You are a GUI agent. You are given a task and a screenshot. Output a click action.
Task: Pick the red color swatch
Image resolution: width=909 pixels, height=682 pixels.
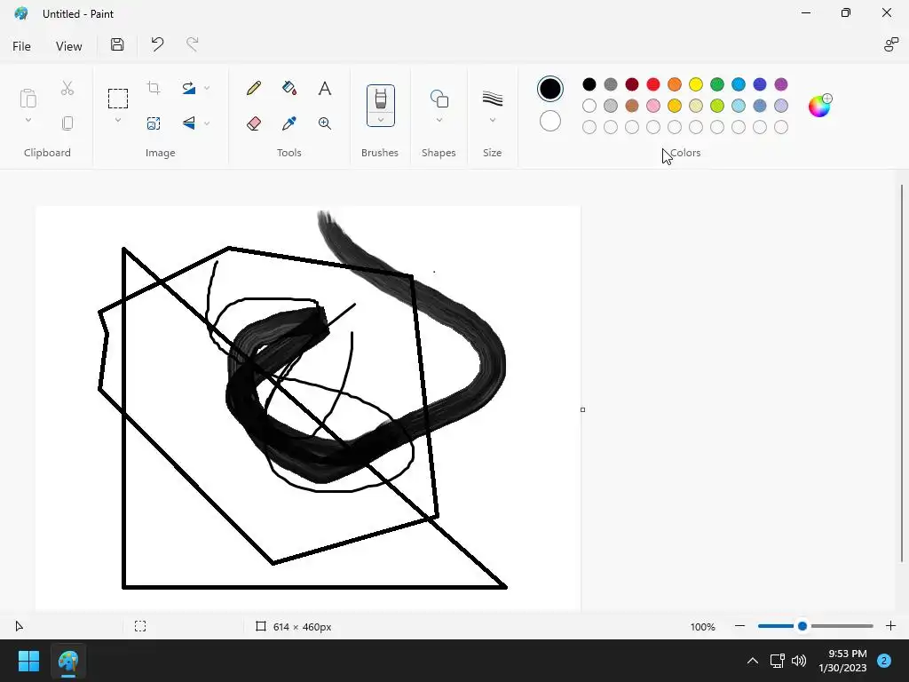click(653, 84)
